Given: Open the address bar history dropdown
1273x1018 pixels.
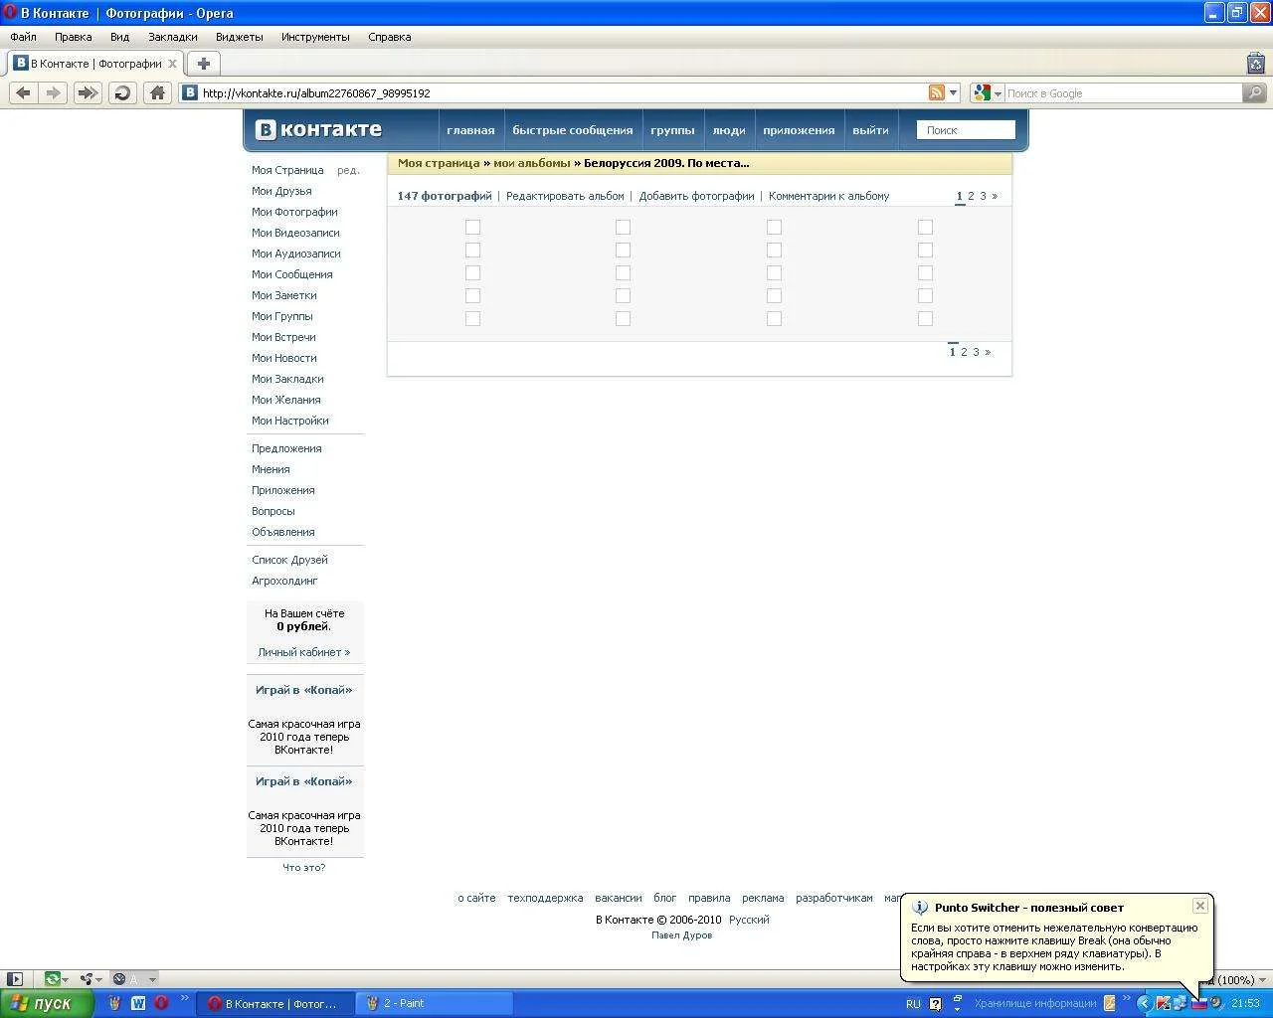Looking at the screenshot, I should click(953, 92).
